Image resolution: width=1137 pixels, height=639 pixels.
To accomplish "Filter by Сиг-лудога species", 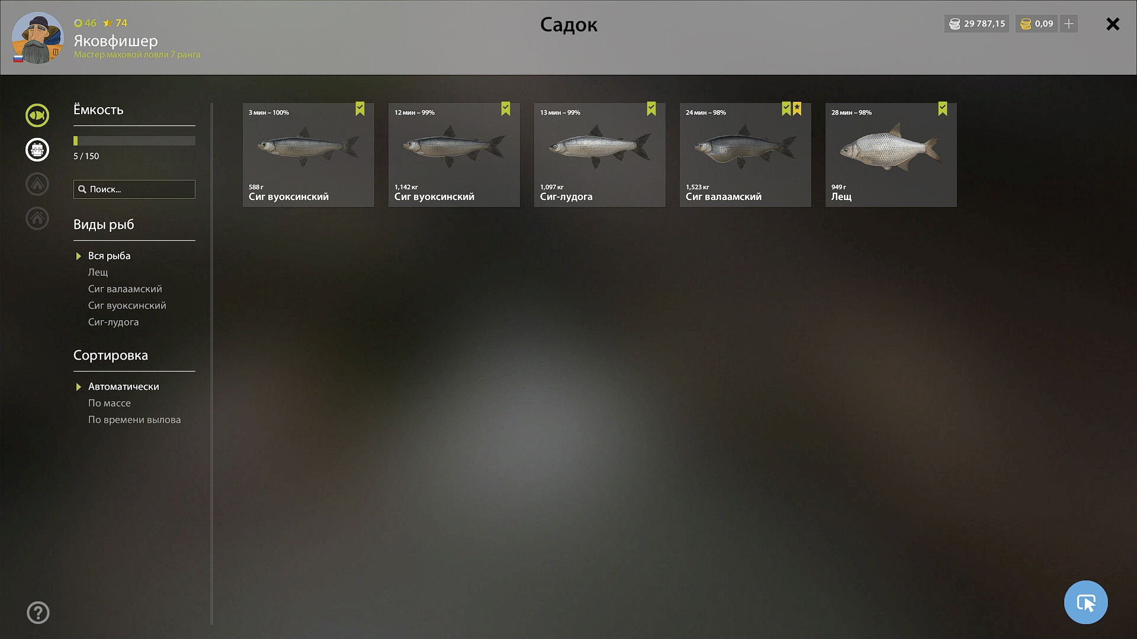I will tap(114, 322).
